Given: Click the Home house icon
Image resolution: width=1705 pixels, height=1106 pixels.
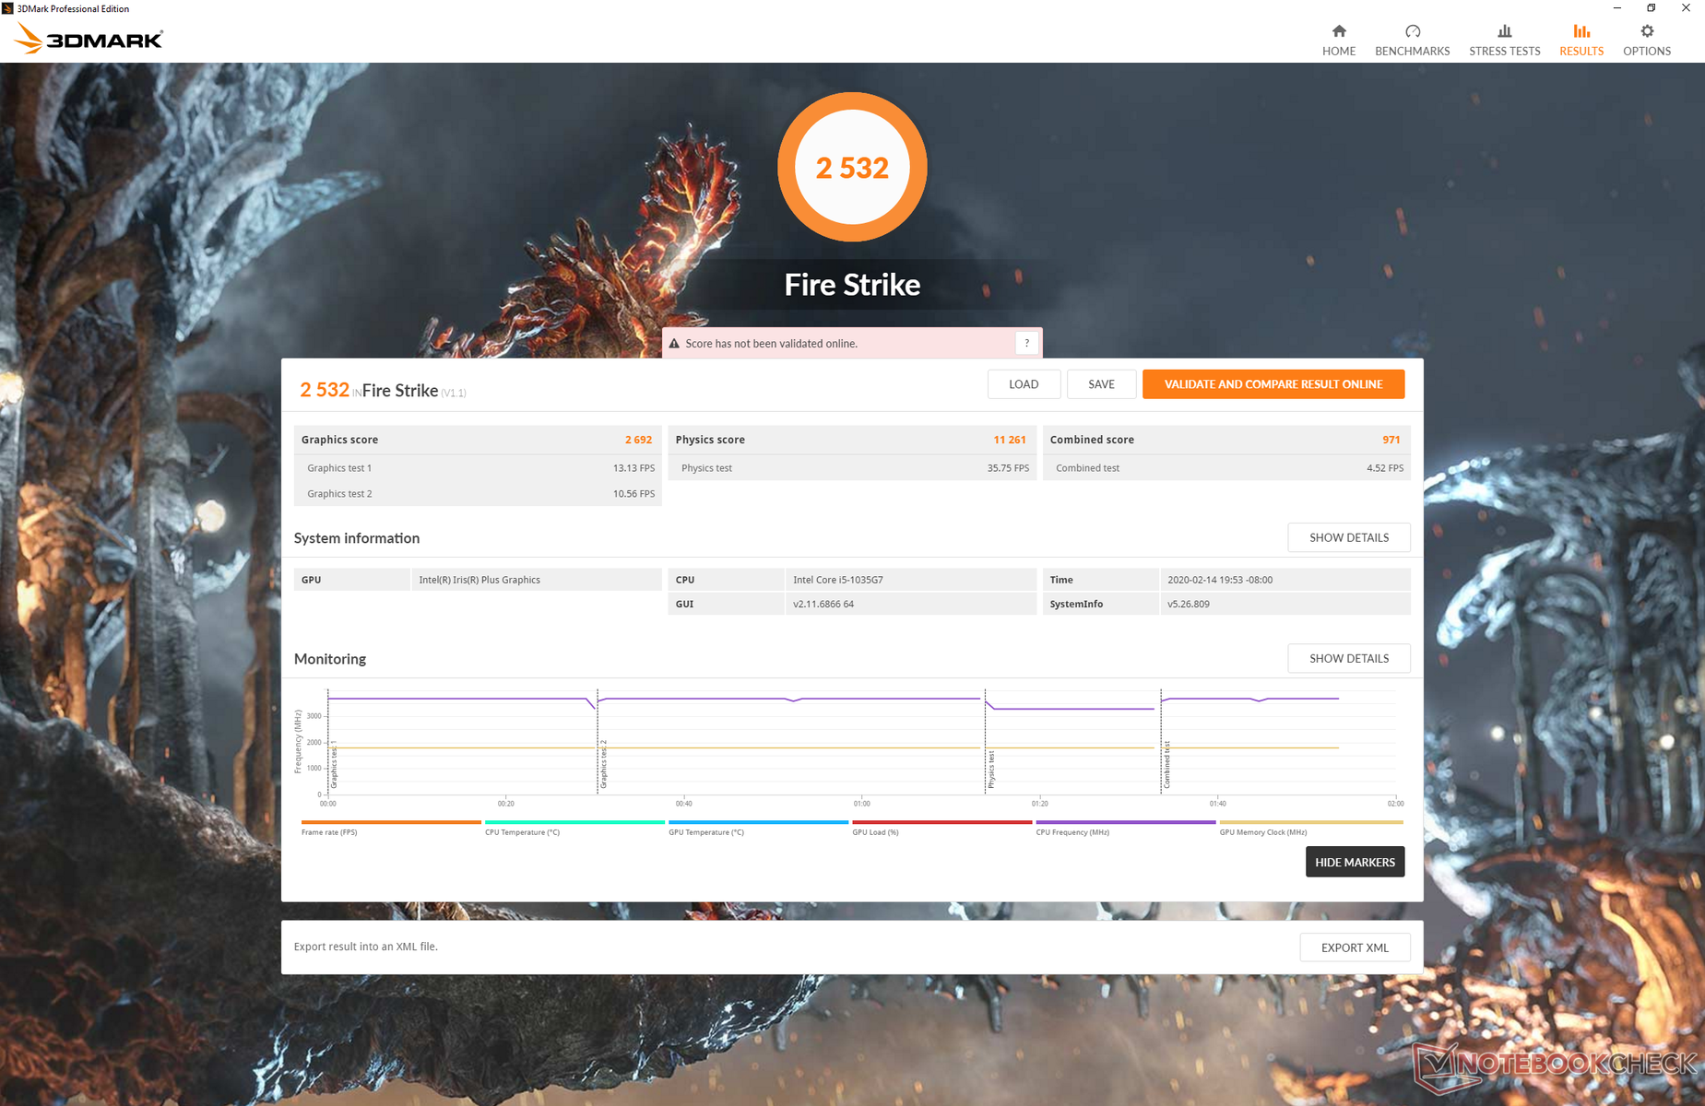Looking at the screenshot, I should 1339,31.
